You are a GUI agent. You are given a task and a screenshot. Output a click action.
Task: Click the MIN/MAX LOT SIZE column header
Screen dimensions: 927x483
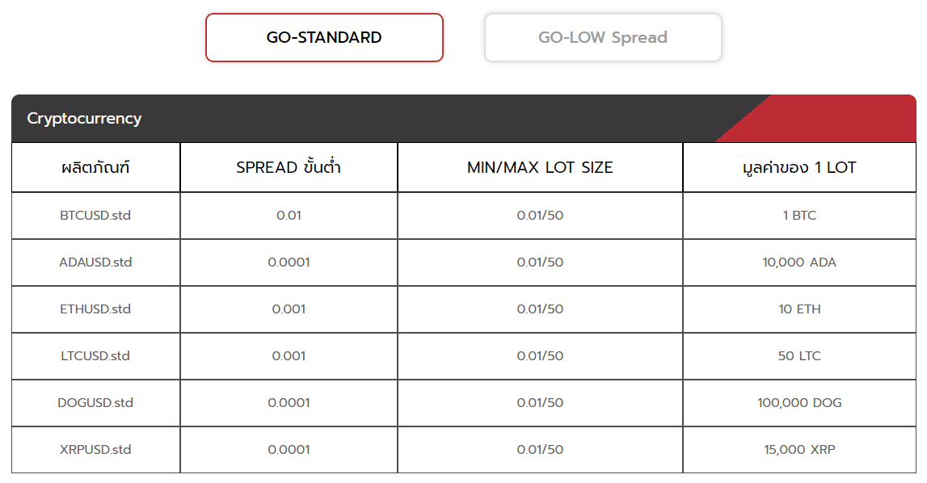click(x=540, y=168)
